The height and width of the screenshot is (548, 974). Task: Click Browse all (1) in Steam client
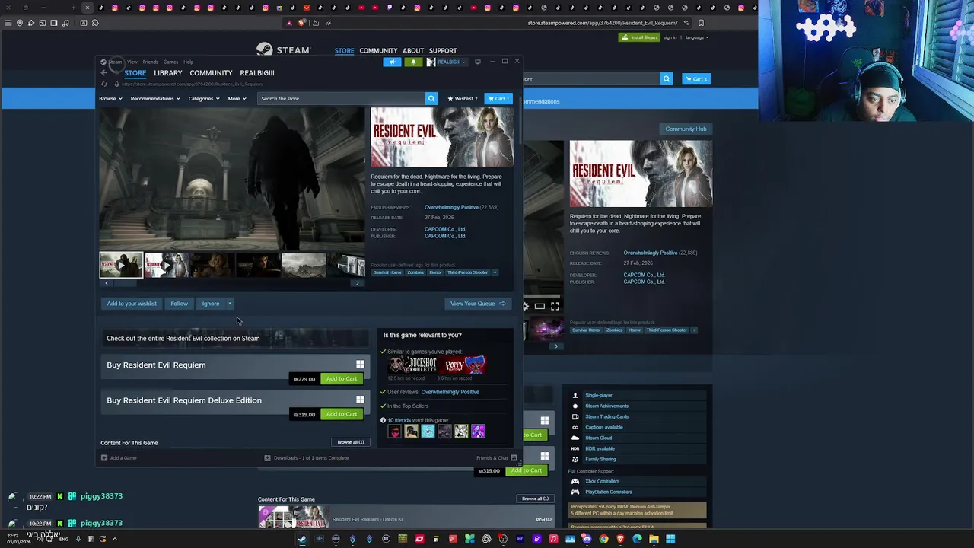click(351, 442)
